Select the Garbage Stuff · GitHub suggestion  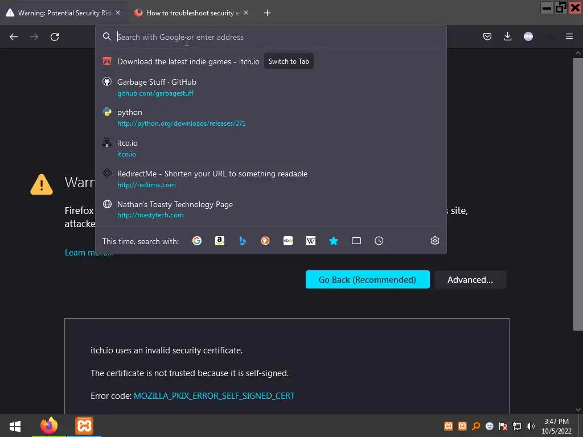point(271,87)
